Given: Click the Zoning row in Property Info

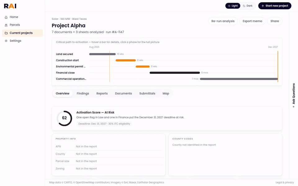Looking at the screenshot, I should 109,169.
